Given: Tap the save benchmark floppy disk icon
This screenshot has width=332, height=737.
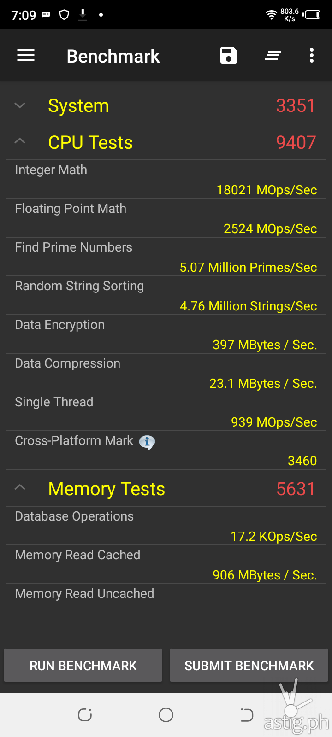Looking at the screenshot, I should pyautogui.click(x=228, y=56).
